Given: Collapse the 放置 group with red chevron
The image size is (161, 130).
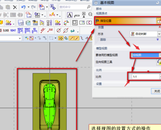Looking at the screenshot, I should pyautogui.click(x=160, y=27).
